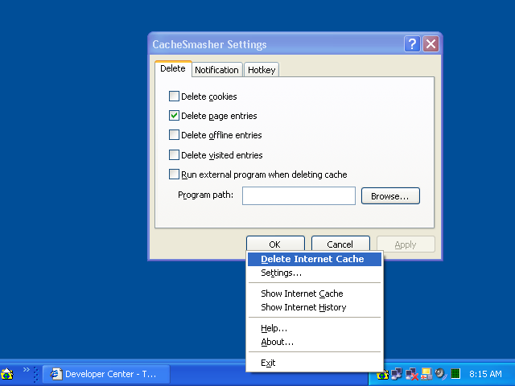
Task: Open About... from the context menu
Action: 315,342
